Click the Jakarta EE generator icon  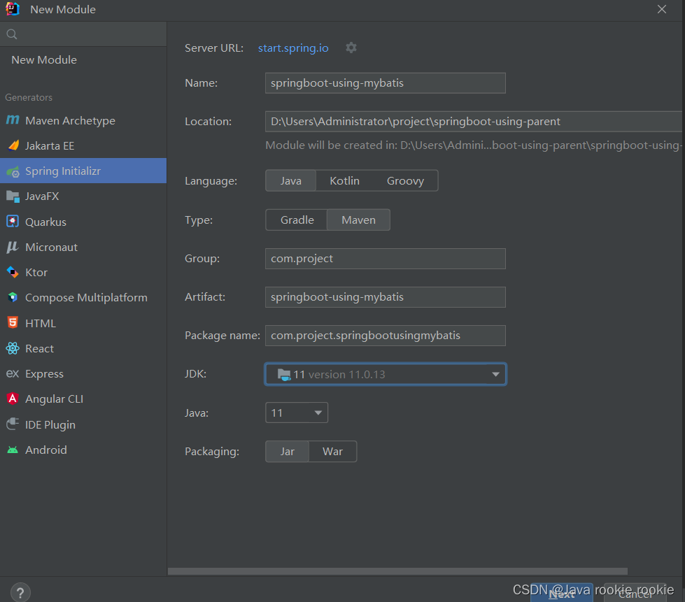(x=13, y=145)
